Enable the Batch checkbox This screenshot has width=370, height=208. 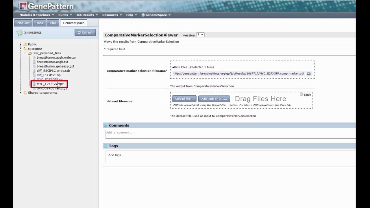[301, 94]
